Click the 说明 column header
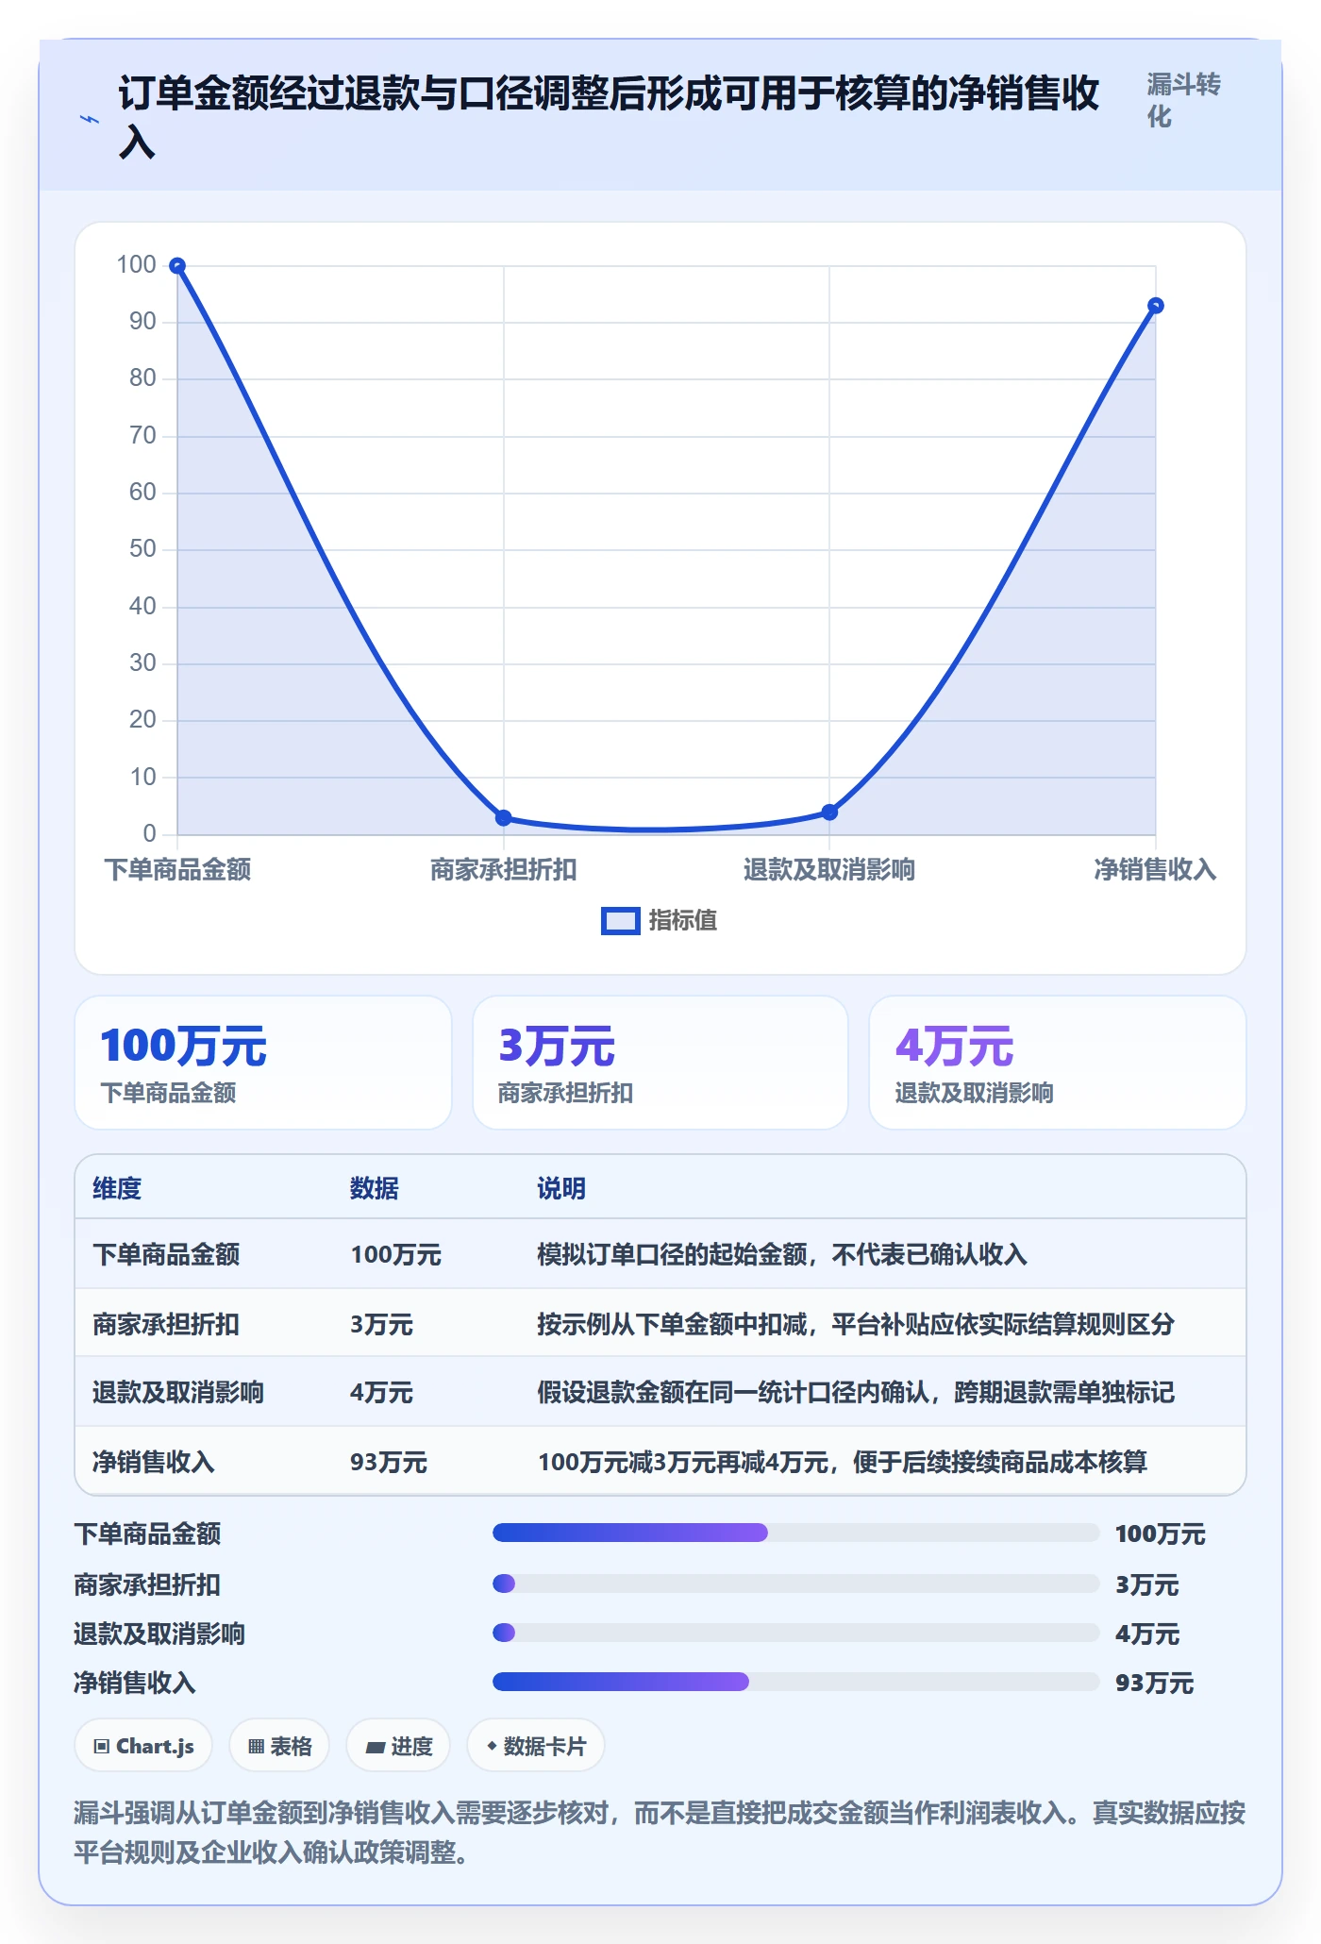The height and width of the screenshot is (1944, 1321). click(x=561, y=1188)
